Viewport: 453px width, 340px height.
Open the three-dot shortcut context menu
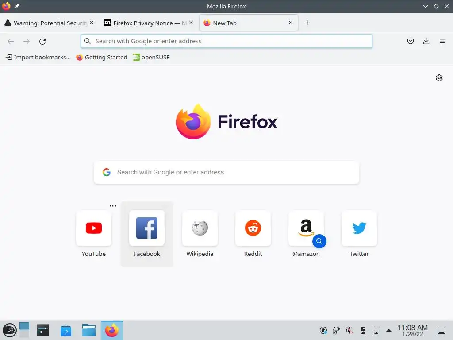[x=113, y=206]
